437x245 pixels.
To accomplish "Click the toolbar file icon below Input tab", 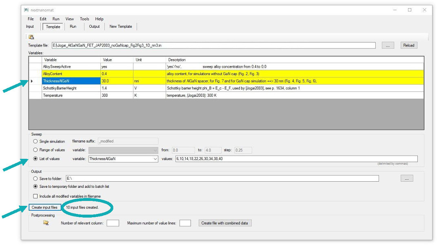I will click(x=31, y=37).
